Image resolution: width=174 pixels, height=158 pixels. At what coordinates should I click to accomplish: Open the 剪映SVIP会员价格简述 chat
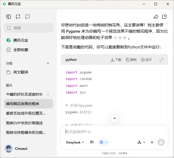point(24,123)
